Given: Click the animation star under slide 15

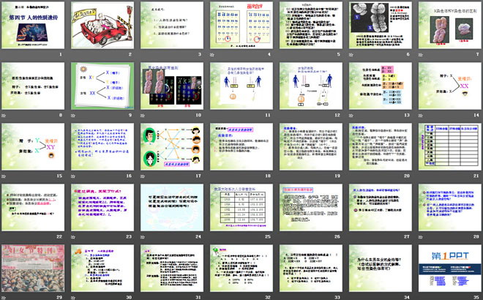Looking at the screenshot, I should [4, 176].
